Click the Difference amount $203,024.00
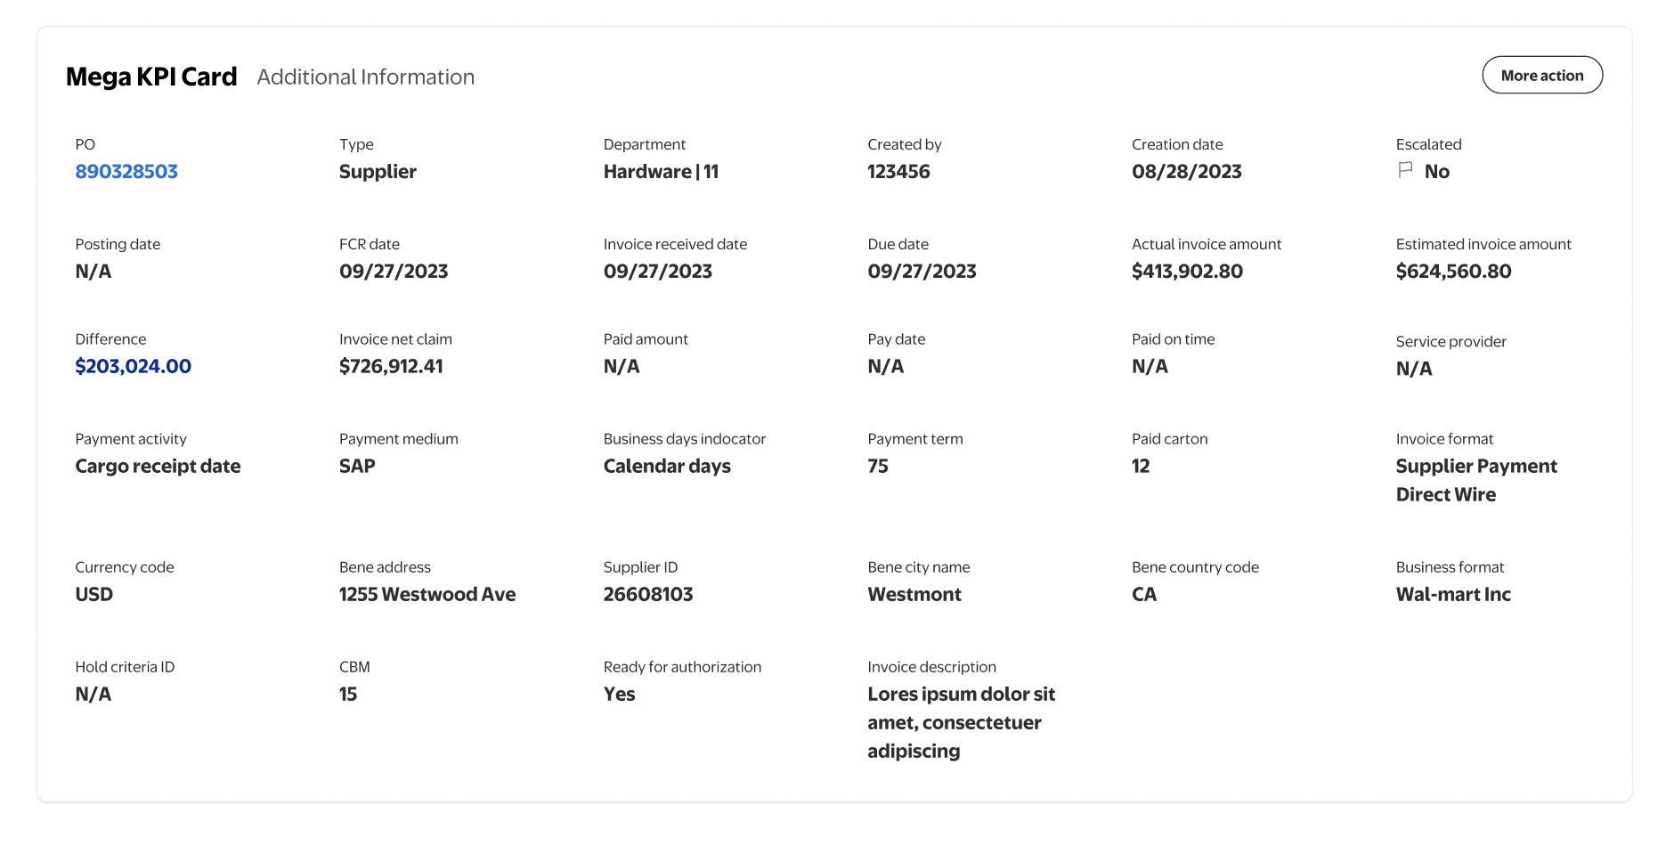 tap(133, 367)
